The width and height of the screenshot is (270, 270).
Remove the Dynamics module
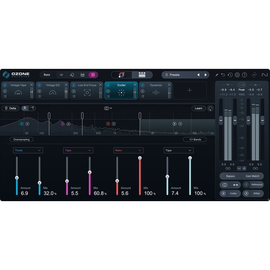click(169, 85)
